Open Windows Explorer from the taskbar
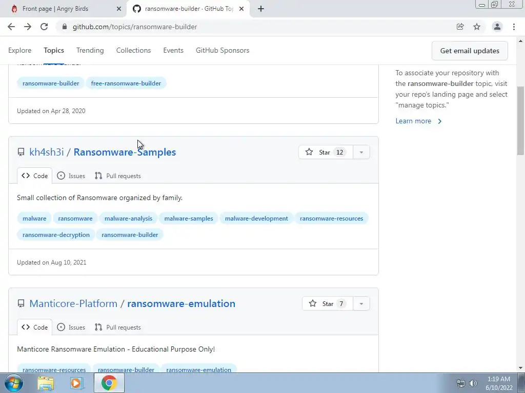 46,383
